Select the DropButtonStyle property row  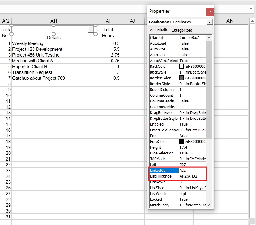[x=177, y=119]
